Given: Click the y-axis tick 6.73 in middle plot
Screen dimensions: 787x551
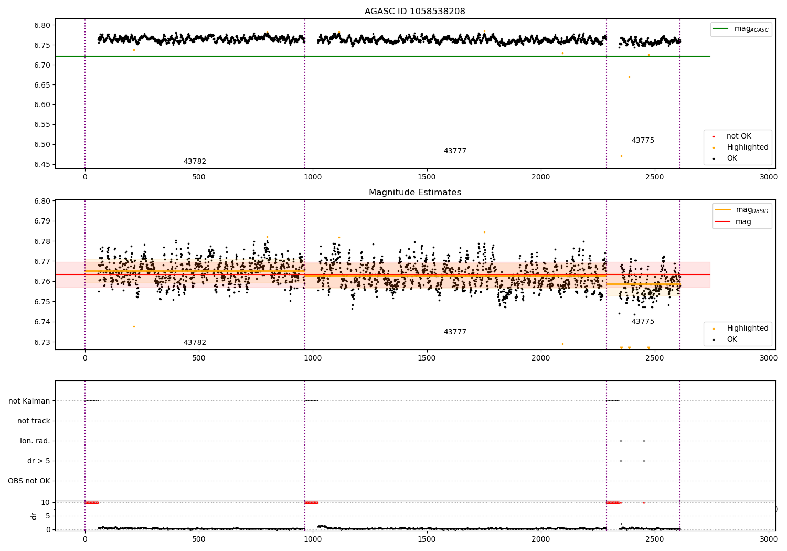Looking at the screenshot, I should coord(42,342).
